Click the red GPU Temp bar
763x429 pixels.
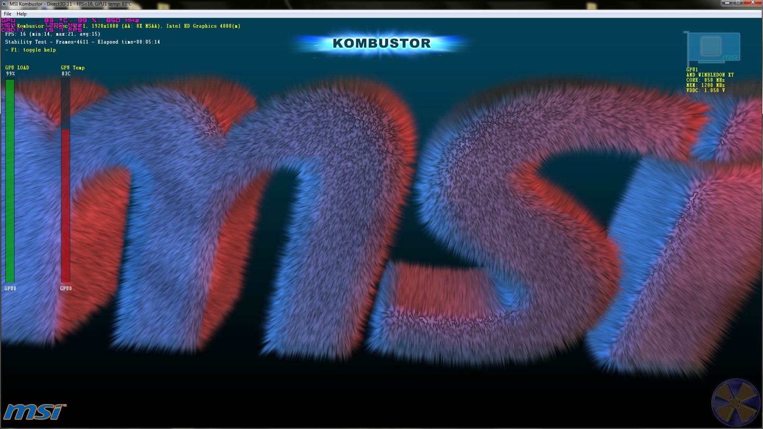pos(66,206)
